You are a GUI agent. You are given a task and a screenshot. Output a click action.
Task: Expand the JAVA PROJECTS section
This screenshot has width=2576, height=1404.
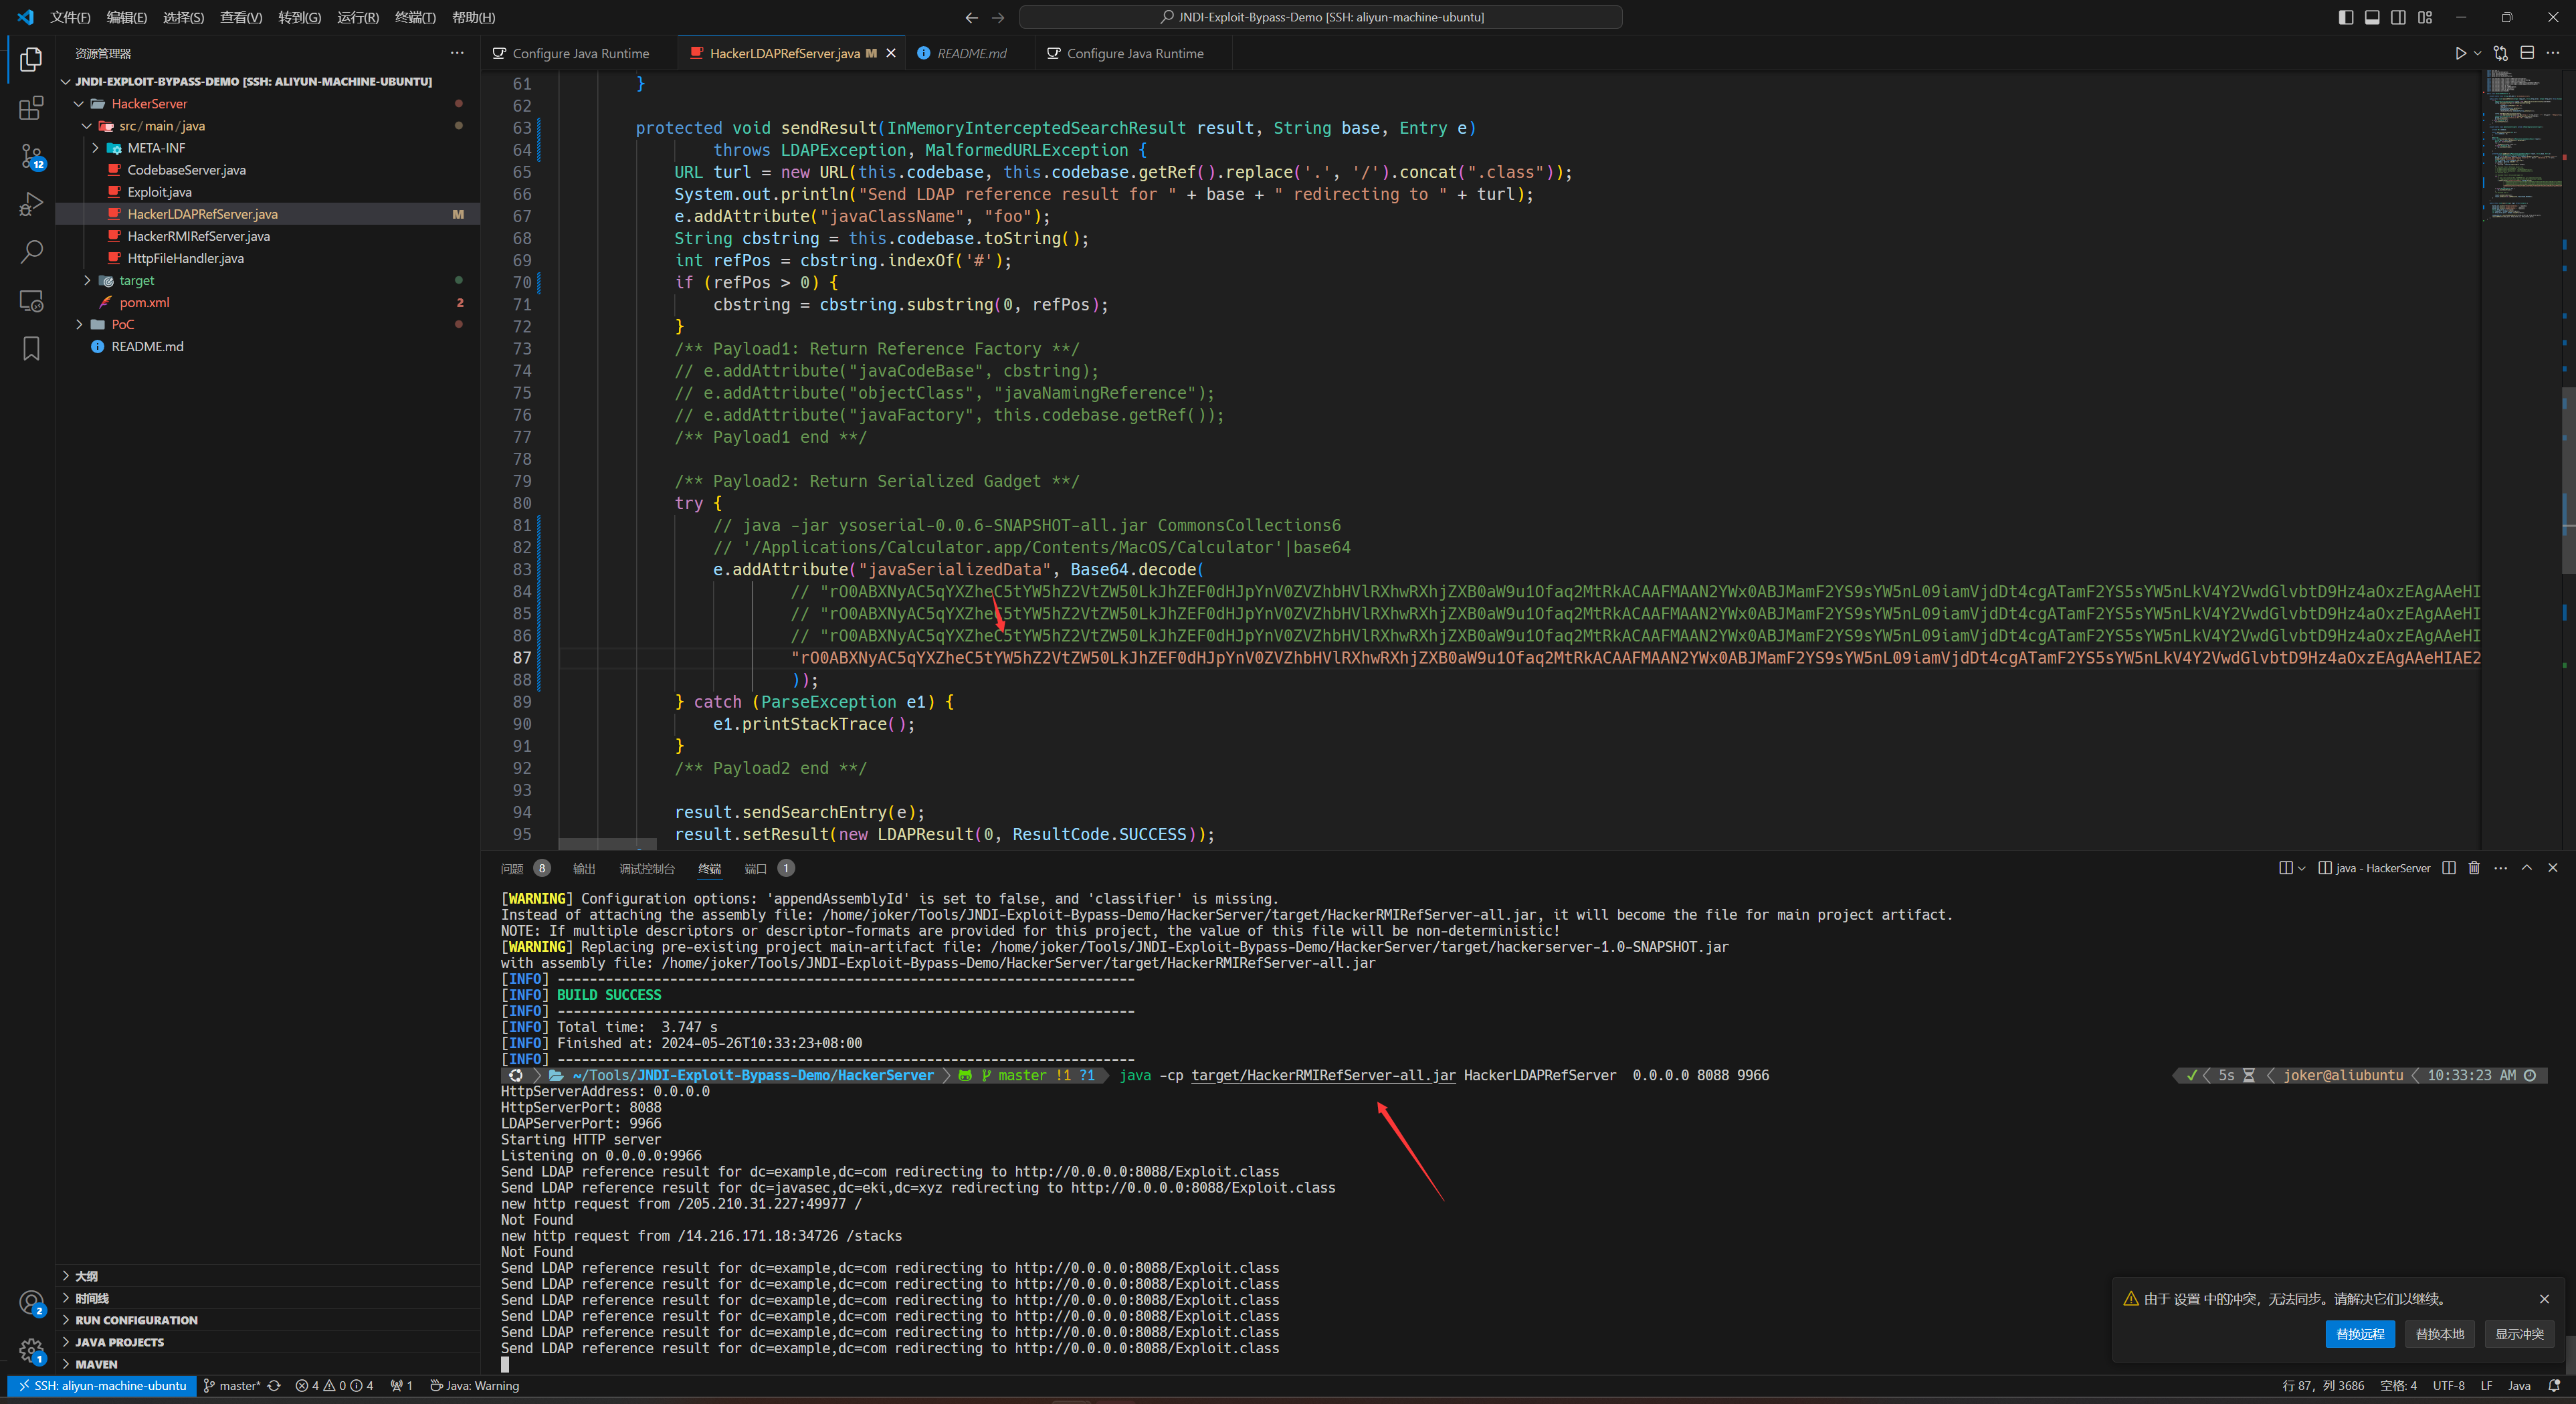(x=119, y=1342)
